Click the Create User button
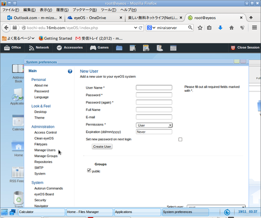261x218 pixels. (102, 146)
